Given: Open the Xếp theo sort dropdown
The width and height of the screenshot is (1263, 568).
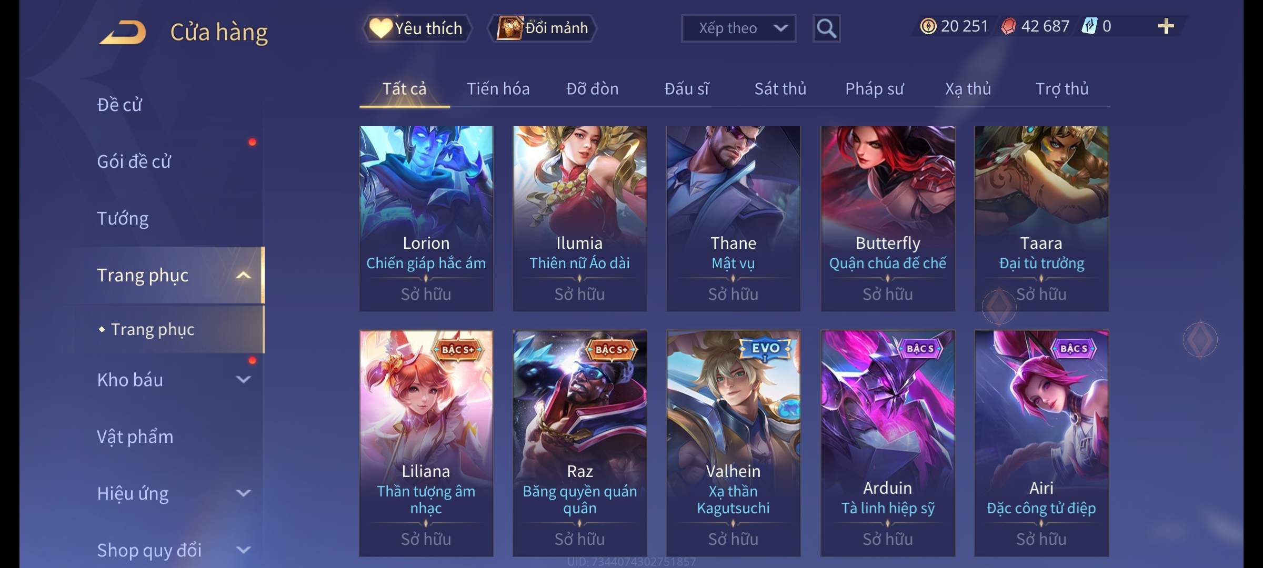Looking at the screenshot, I should pyautogui.click(x=738, y=28).
